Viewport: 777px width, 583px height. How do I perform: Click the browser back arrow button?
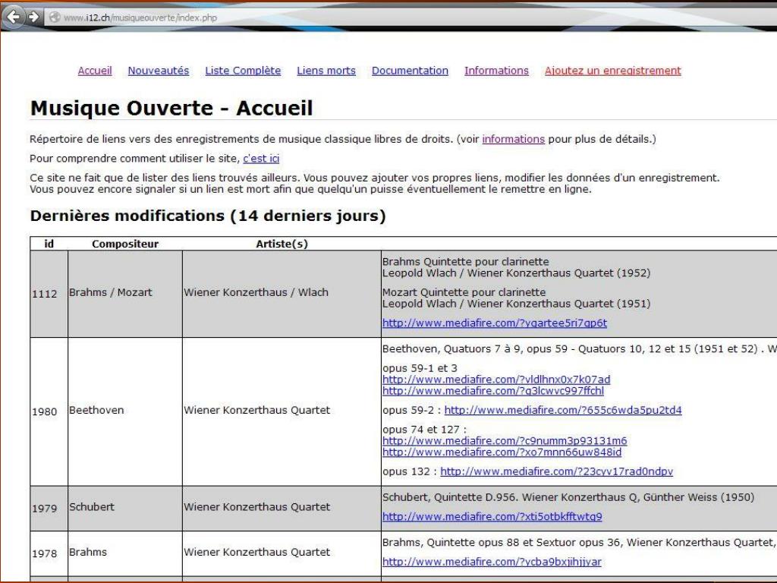[13, 17]
